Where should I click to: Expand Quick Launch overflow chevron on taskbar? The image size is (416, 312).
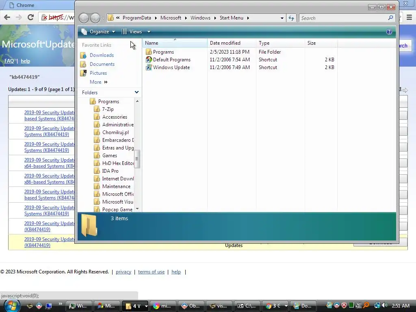[x=60, y=304]
